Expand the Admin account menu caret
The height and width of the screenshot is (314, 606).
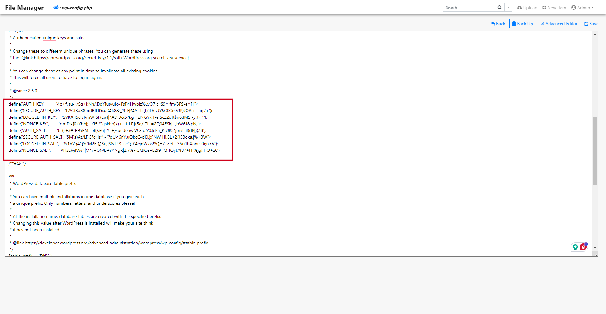[592, 8]
